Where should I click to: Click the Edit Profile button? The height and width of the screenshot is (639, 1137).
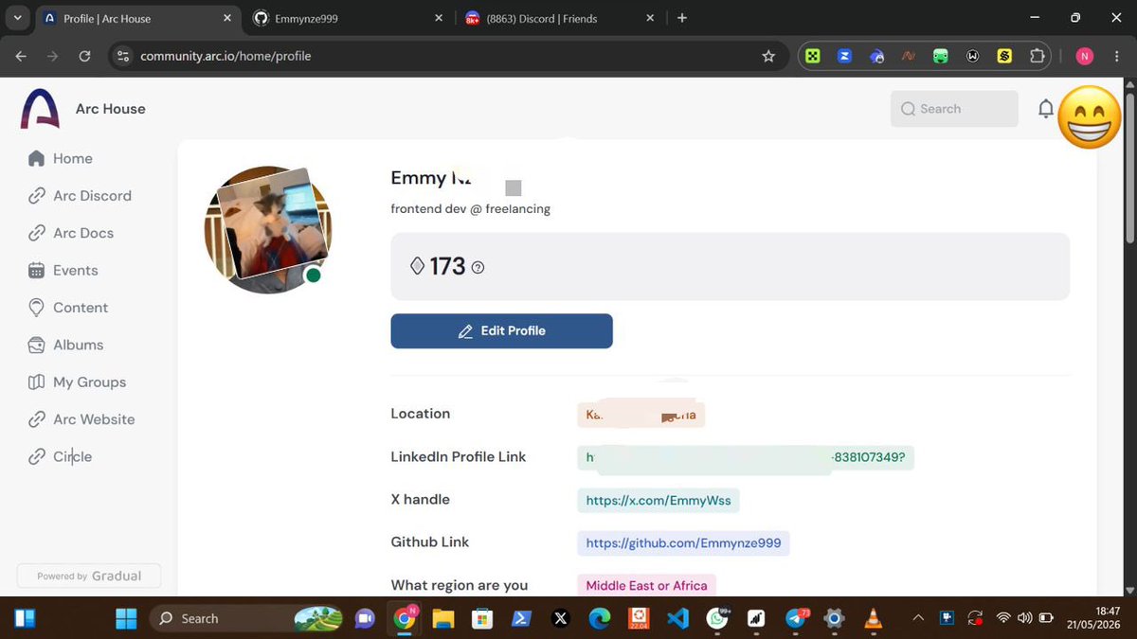click(501, 331)
